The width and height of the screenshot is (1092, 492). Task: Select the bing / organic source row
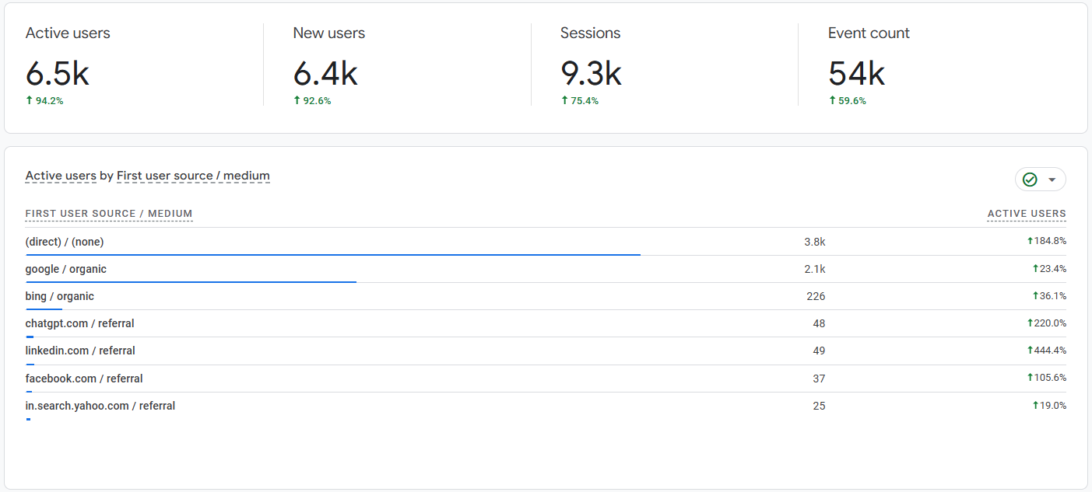point(60,296)
